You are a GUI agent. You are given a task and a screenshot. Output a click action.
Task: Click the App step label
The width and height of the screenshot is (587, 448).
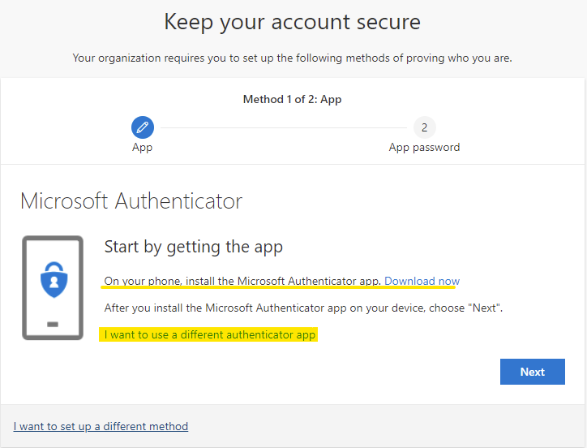(x=142, y=148)
